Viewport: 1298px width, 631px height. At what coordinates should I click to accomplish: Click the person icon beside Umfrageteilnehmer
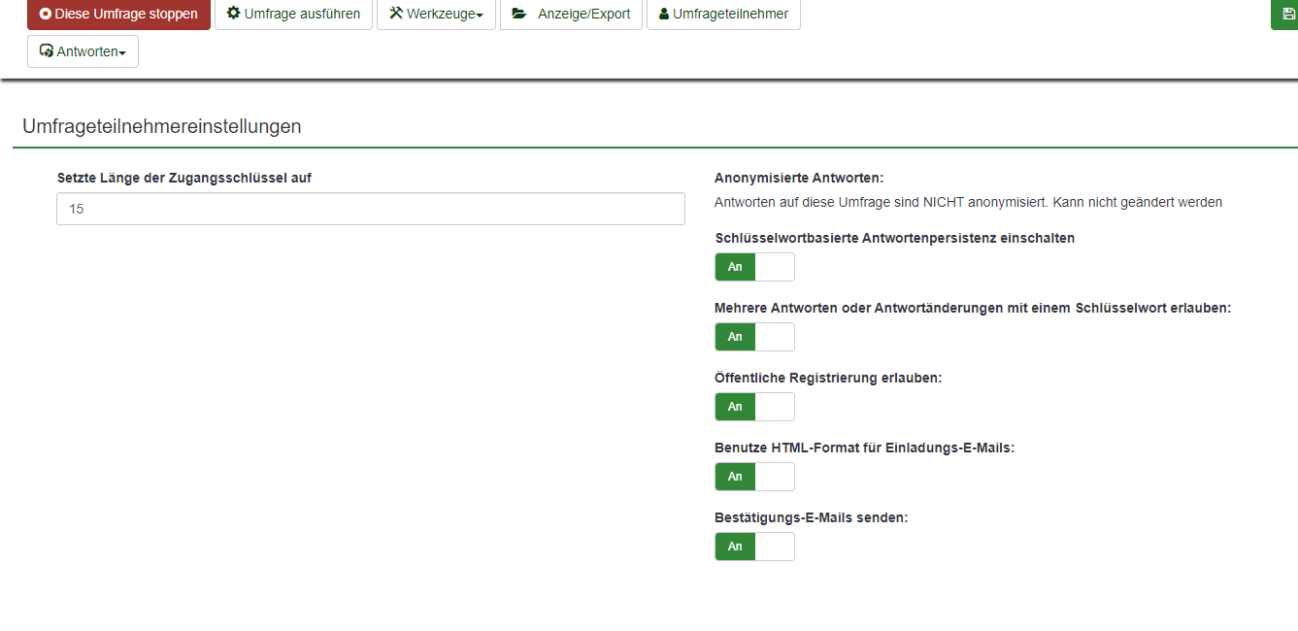[x=664, y=15]
